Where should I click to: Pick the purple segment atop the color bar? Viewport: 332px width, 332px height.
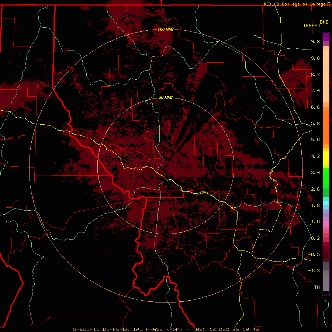326,37
